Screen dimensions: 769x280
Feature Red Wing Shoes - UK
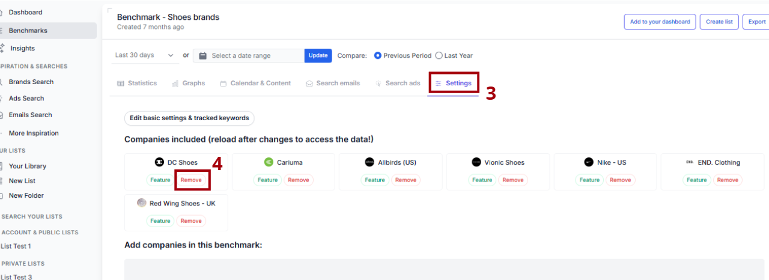[x=160, y=221]
